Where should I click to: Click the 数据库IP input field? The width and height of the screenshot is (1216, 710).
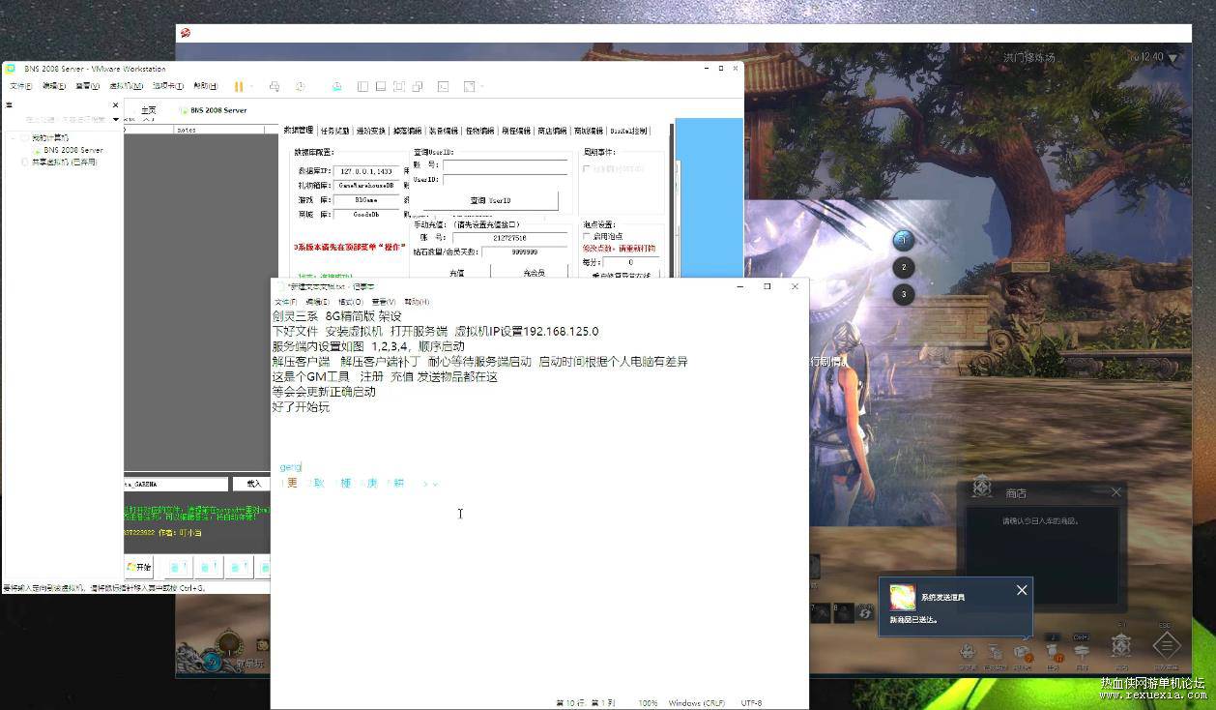coord(365,171)
